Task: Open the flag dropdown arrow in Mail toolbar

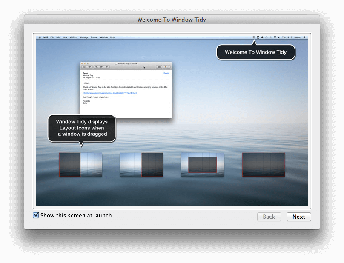Action: pos(169,67)
